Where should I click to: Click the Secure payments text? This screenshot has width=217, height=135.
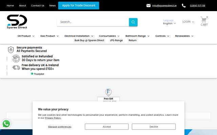point(29,48)
